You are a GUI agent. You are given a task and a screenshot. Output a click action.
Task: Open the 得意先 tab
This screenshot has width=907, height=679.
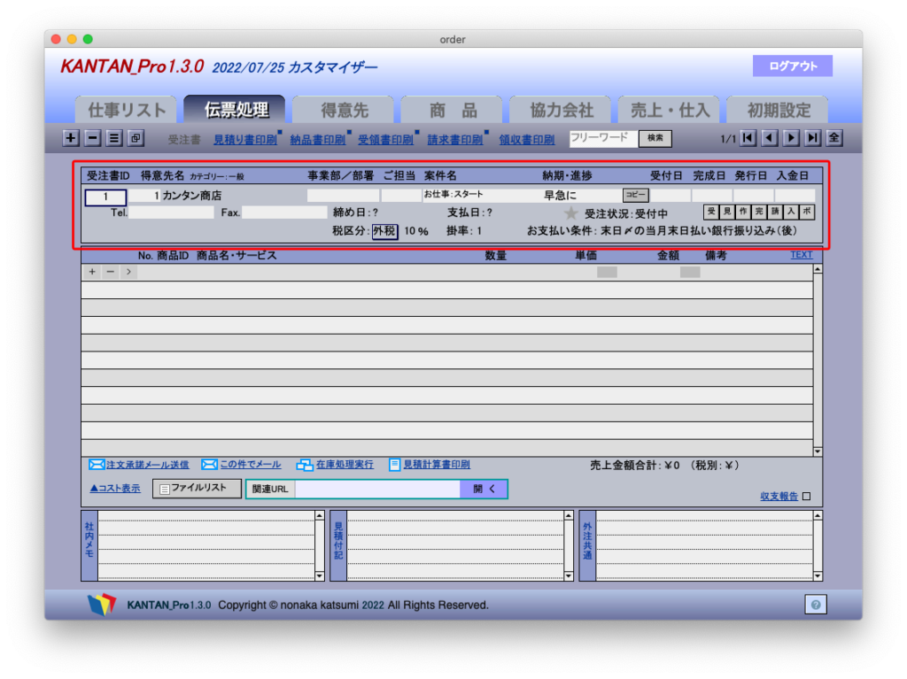click(x=344, y=110)
